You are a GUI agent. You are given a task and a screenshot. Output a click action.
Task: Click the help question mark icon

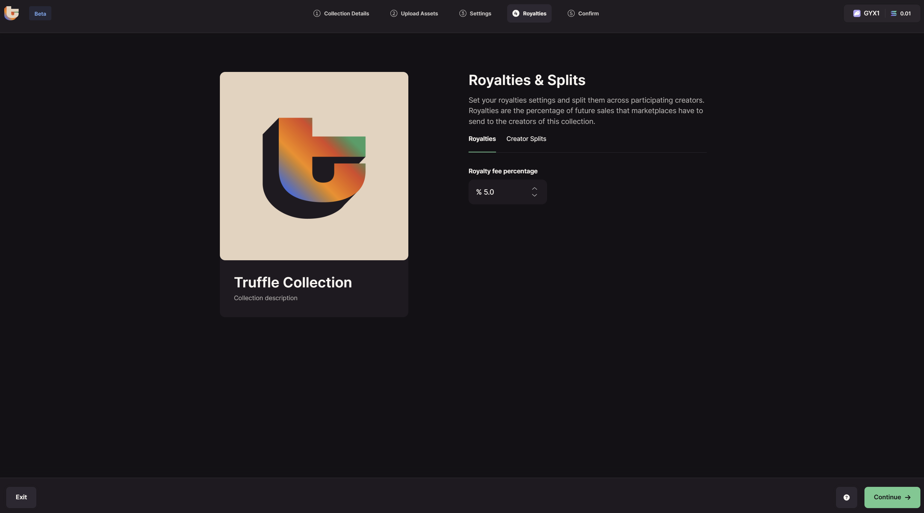(x=846, y=497)
